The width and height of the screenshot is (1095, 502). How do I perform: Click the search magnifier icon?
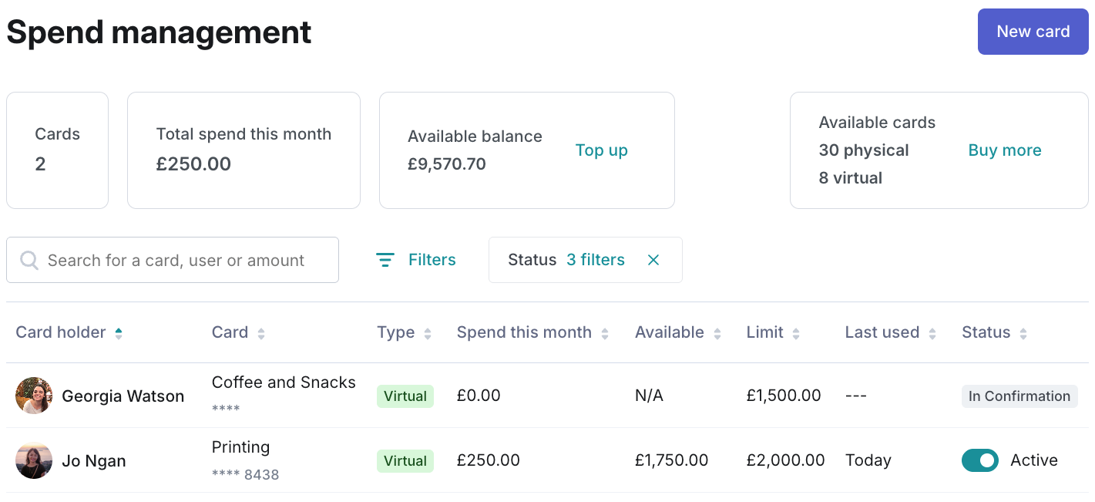pos(29,260)
